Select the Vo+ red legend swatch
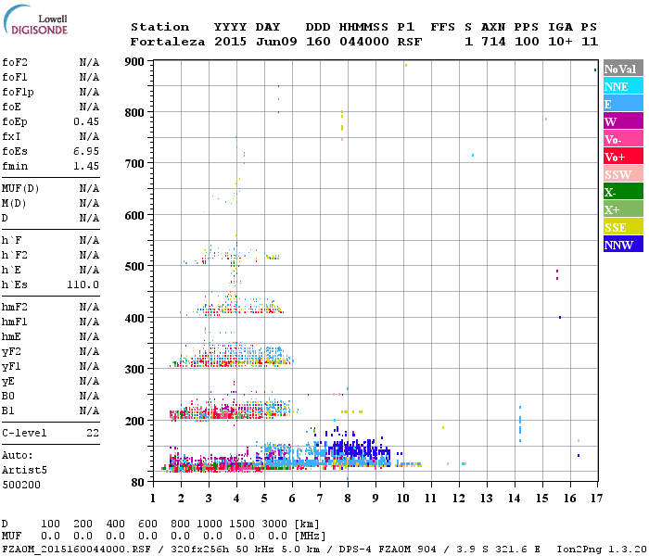Screen dimensions: 649x556 623,157
